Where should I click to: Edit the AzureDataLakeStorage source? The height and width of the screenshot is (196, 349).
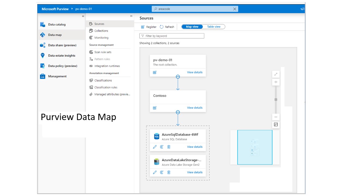[x=155, y=172]
